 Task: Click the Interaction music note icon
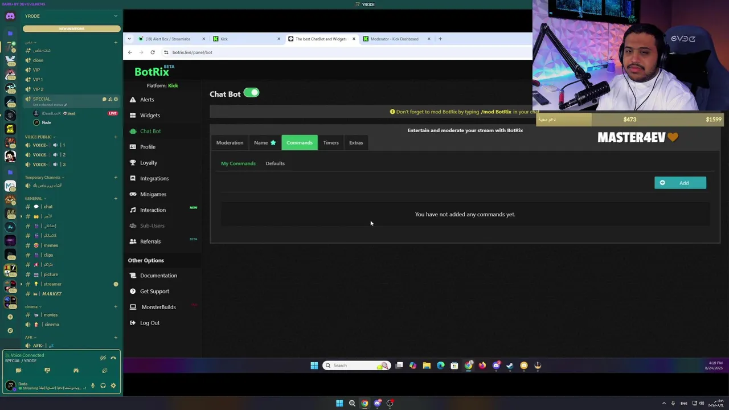[133, 210]
